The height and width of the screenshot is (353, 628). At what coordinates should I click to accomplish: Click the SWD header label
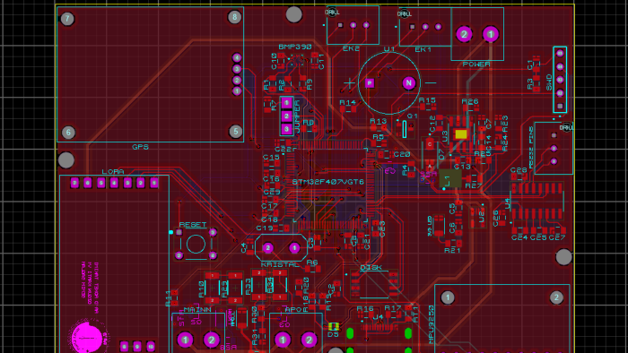point(549,83)
